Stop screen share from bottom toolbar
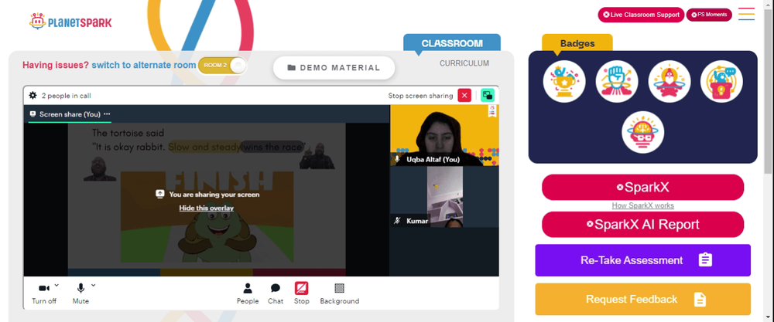 (302, 294)
